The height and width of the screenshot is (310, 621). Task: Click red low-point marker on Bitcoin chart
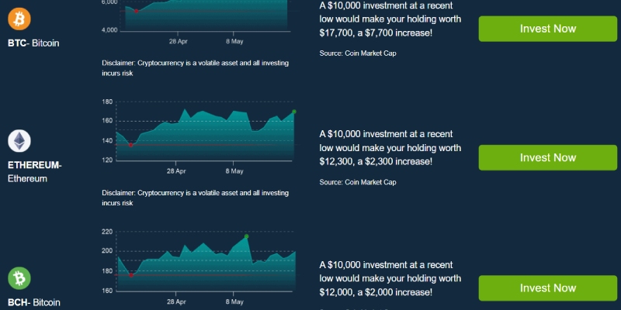coord(137,11)
